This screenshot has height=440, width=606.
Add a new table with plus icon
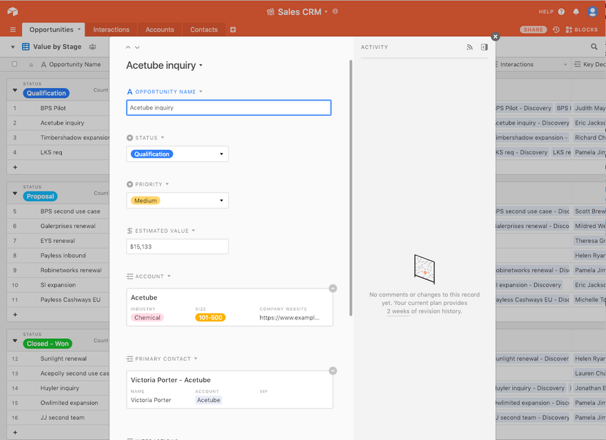coord(233,30)
